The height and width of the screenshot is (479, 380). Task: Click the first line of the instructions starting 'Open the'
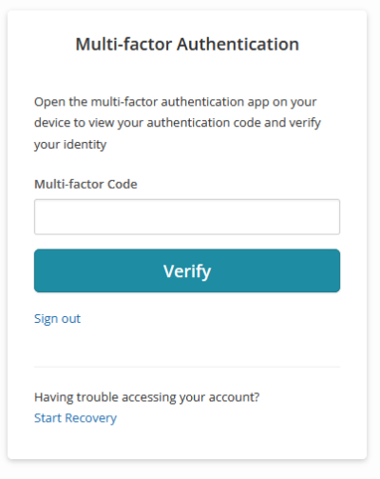pos(176,102)
